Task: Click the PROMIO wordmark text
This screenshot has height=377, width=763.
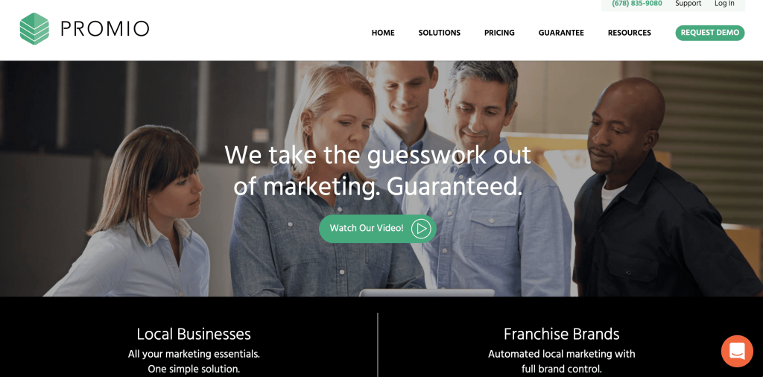Action: (104, 29)
